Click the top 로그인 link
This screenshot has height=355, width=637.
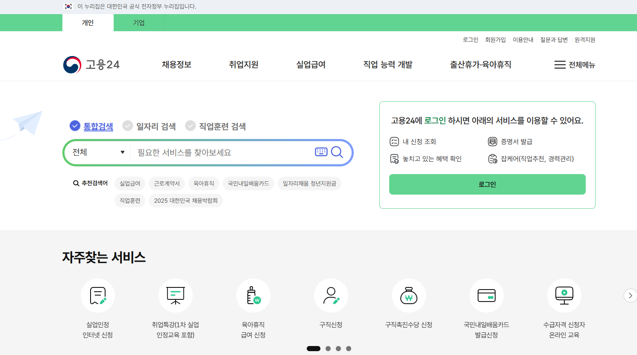click(x=470, y=40)
